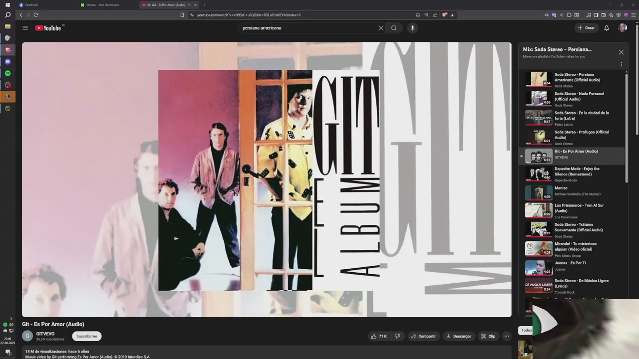Switch to the Facebook tab
The width and height of the screenshot is (639, 359).
(47, 5)
